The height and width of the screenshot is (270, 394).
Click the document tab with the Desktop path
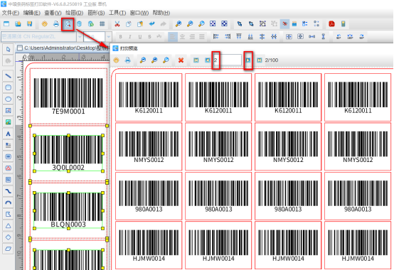(x=63, y=48)
